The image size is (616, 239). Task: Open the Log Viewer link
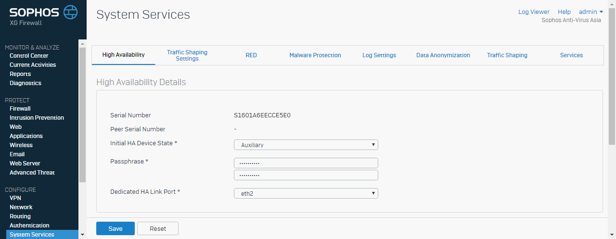click(534, 12)
